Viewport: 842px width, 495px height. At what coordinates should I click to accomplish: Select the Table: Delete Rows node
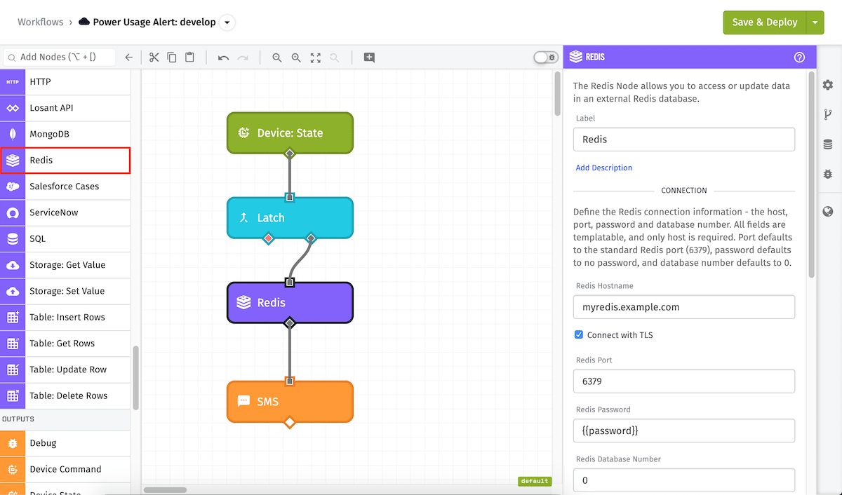pos(65,395)
